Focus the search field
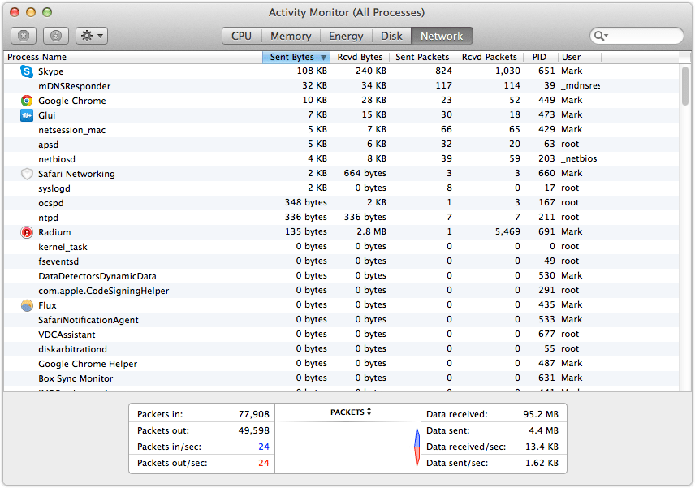The width and height of the screenshot is (695, 488). coord(637,36)
